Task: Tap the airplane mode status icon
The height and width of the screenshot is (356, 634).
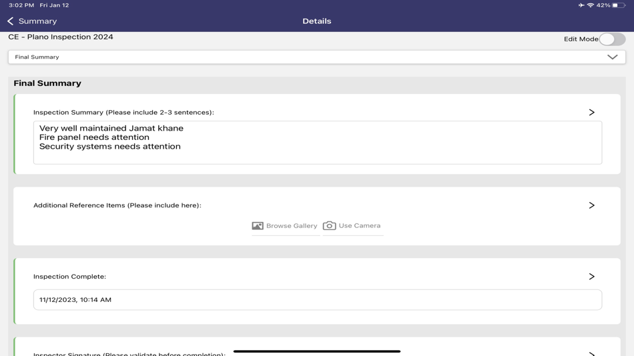Action: click(581, 5)
